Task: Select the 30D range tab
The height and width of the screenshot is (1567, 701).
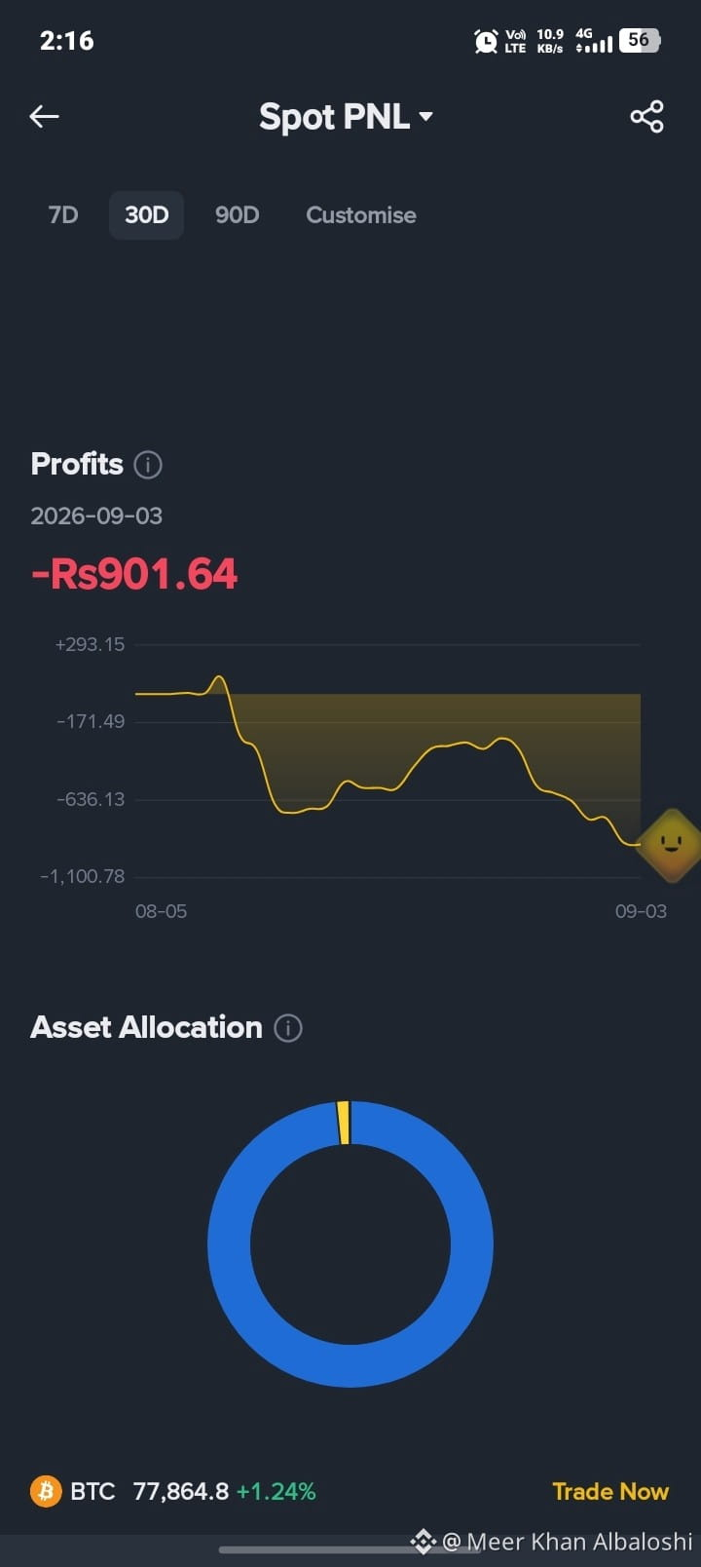Action: click(x=146, y=215)
